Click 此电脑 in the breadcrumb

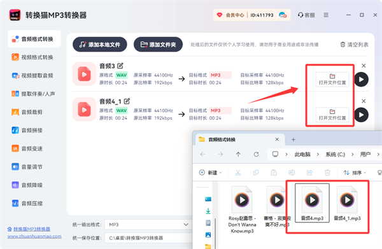point(302,155)
